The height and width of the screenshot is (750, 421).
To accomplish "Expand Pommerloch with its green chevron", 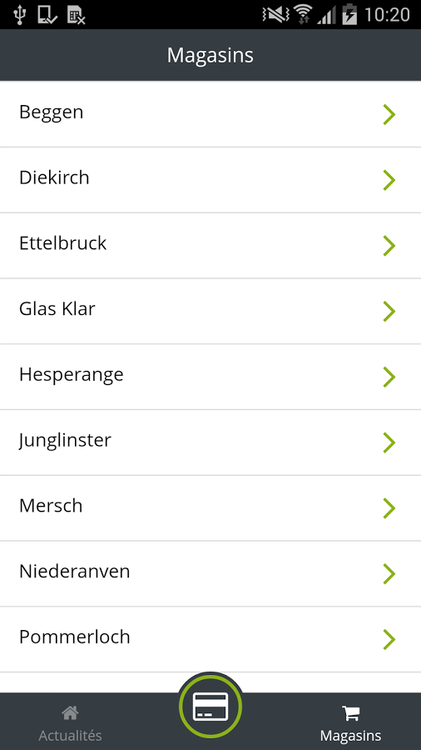I will (389, 639).
